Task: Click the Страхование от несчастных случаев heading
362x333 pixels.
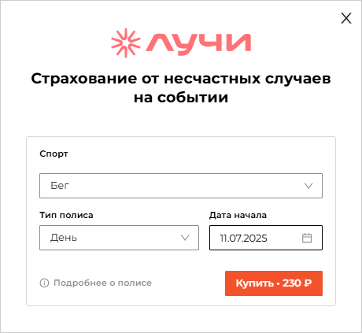Action: (181, 88)
